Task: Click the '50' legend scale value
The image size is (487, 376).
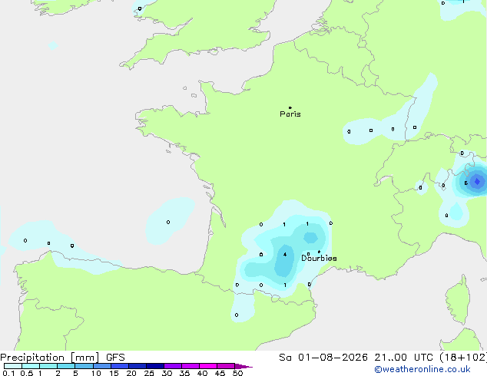Action: pyautogui.click(x=237, y=373)
